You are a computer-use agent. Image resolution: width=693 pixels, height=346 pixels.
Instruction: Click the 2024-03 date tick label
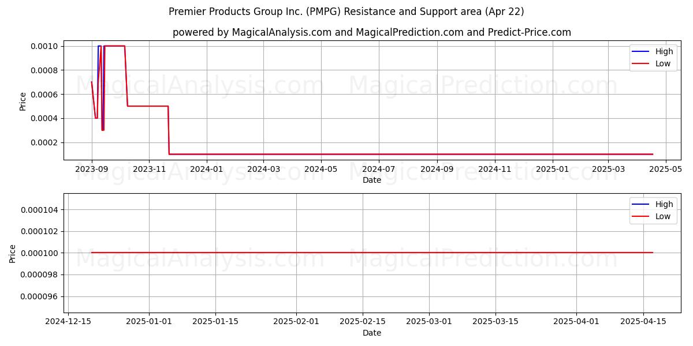(263, 169)
